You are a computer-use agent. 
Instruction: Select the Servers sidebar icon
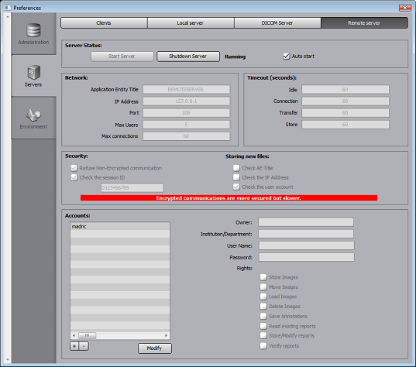[33, 72]
